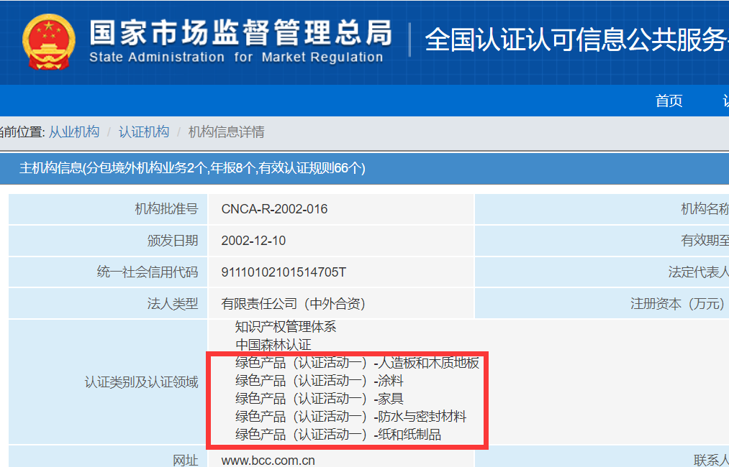Open the www.bcc.com.cn website address
The width and height of the screenshot is (729, 467).
(x=268, y=461)
